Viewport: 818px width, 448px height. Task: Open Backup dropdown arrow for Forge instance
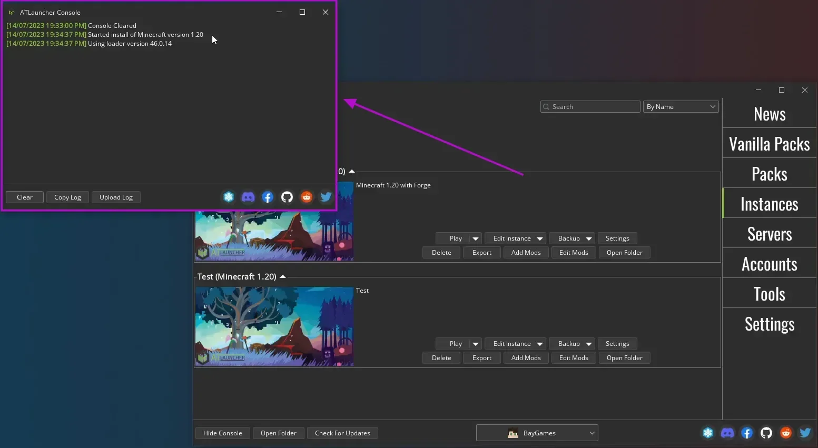coord(589,238)
